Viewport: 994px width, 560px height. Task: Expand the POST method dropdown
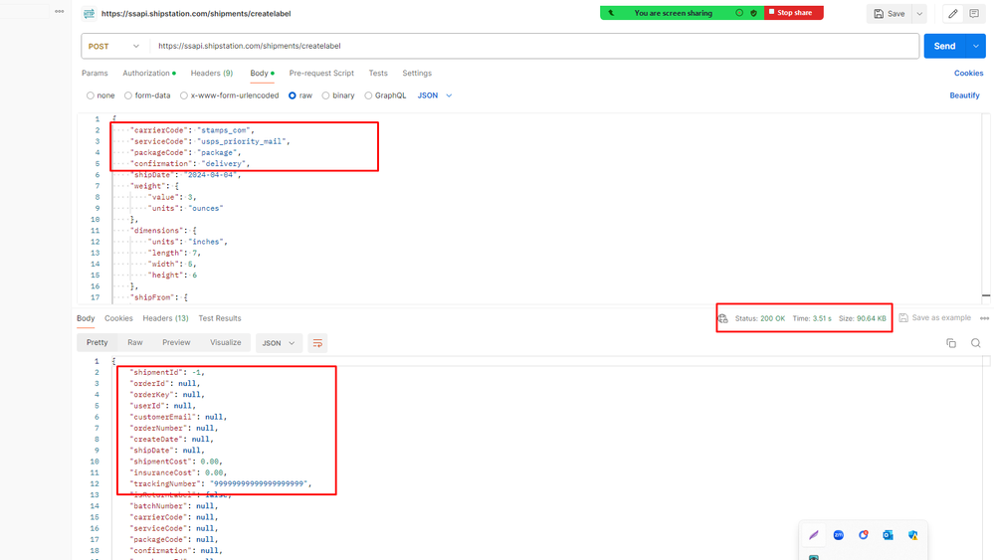[x=113, y=46]
